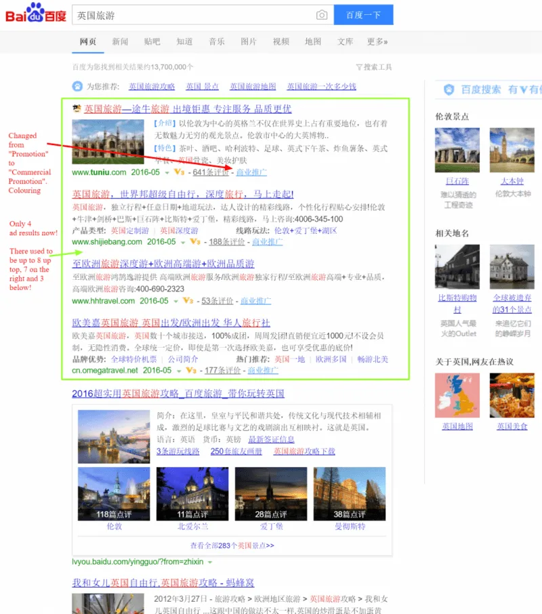The height and width of the screenshot is (614, 542).
Task: Click the Baidu logo
Action: pyautogui.click(x=36, y=14)
